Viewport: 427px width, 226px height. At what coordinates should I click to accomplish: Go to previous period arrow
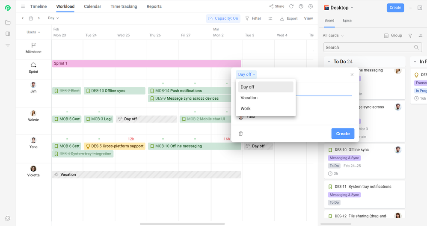23,18
